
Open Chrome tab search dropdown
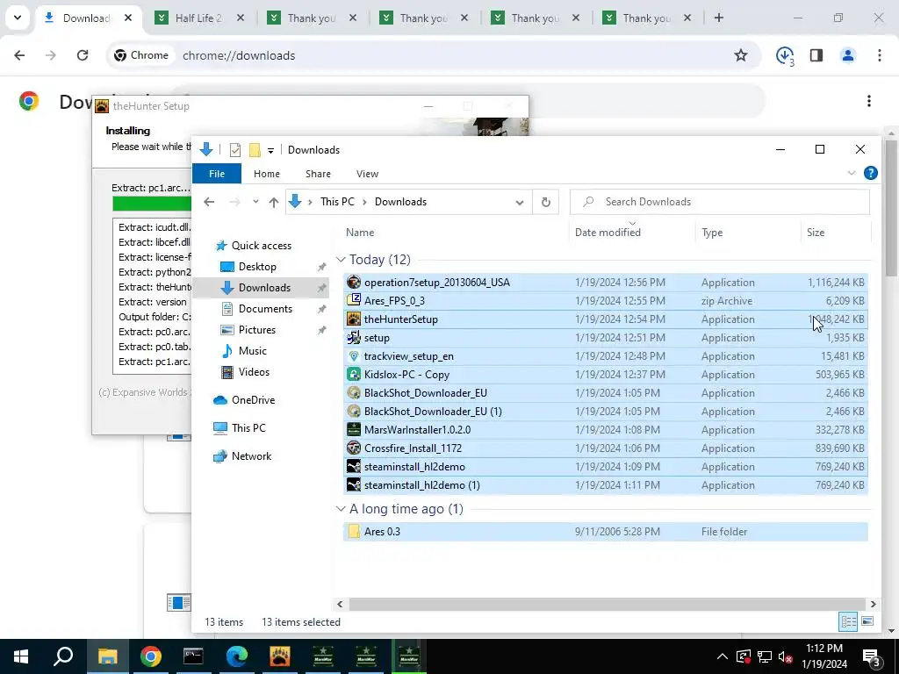pos(18,18)
